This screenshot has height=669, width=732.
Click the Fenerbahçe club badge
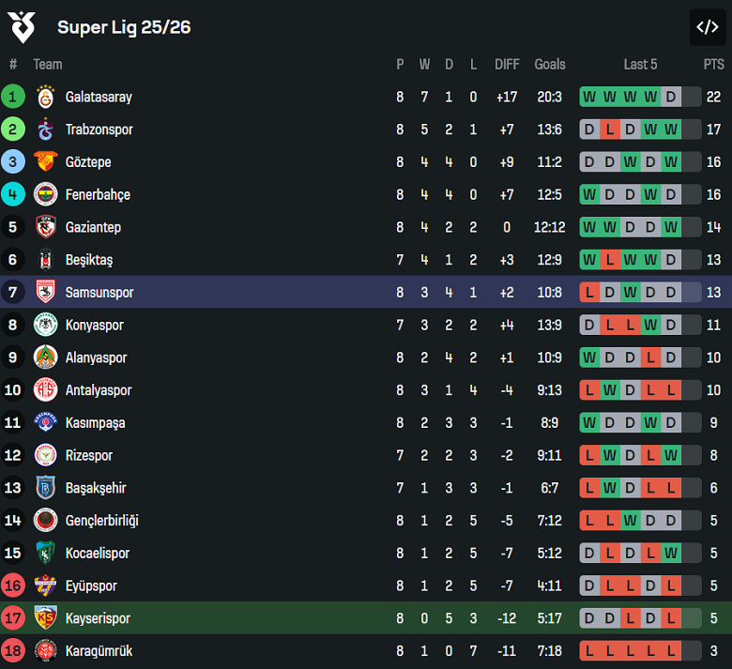point(45,194)
